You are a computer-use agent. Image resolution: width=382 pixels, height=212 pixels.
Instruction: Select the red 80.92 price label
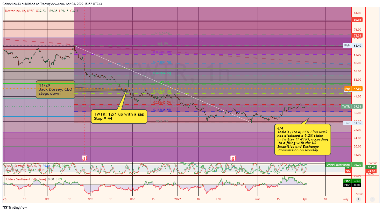point(357,20)
